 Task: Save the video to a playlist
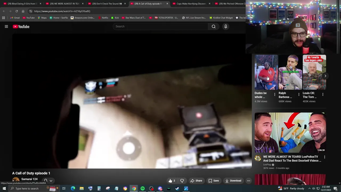[x=214, y=181]
